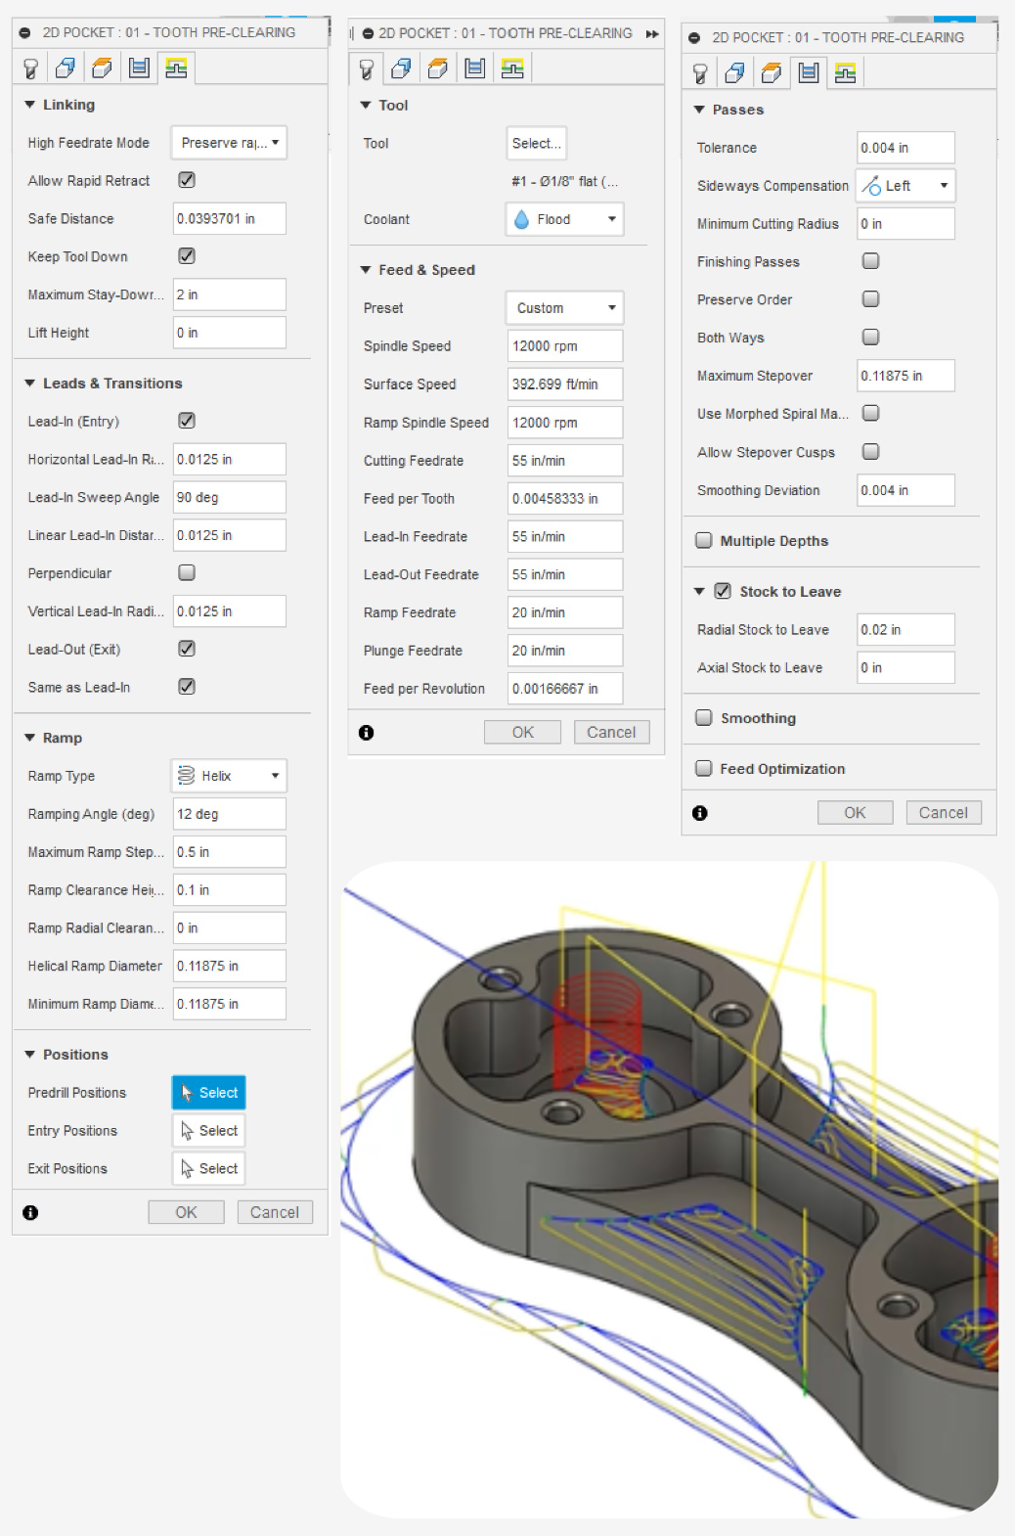Collapse the Leads & Transitions section
This screenshot has width=1015, height=1536.
point(29,384)
